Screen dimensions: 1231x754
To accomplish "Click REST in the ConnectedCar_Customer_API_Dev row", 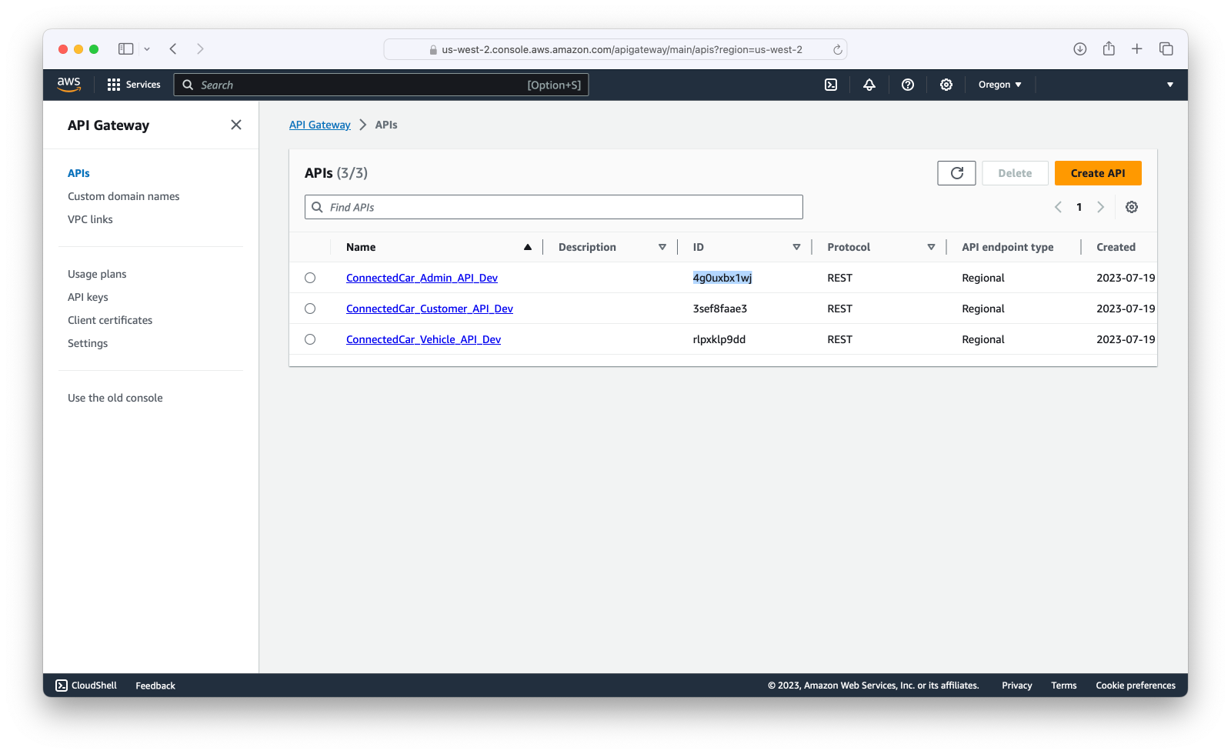I will coord(840,309).
